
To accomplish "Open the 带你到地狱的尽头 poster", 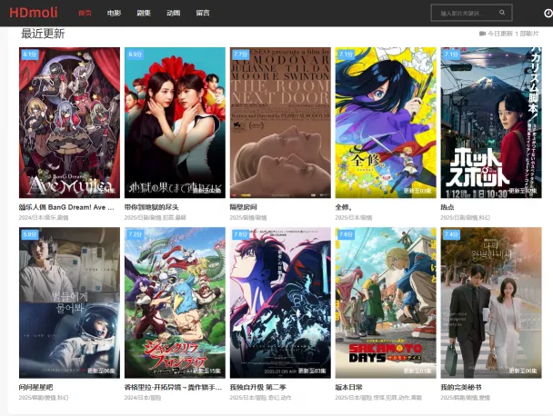I will point(175,123).
